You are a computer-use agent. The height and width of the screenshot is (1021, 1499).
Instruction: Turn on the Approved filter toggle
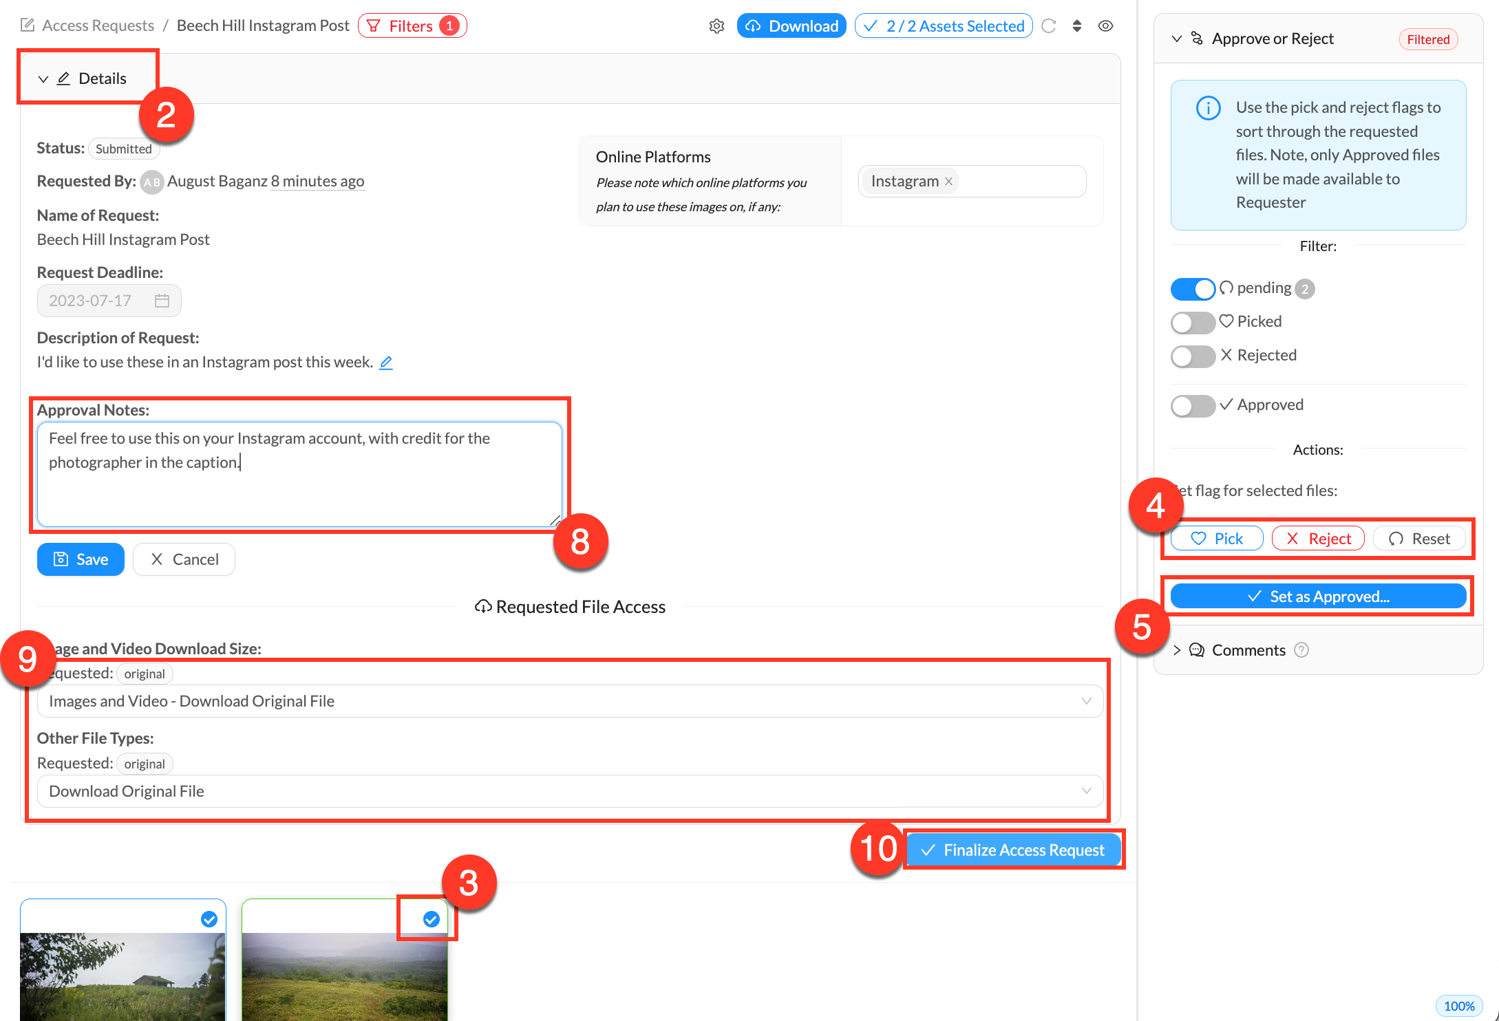pyautogui.click(x=1192, y=406)
